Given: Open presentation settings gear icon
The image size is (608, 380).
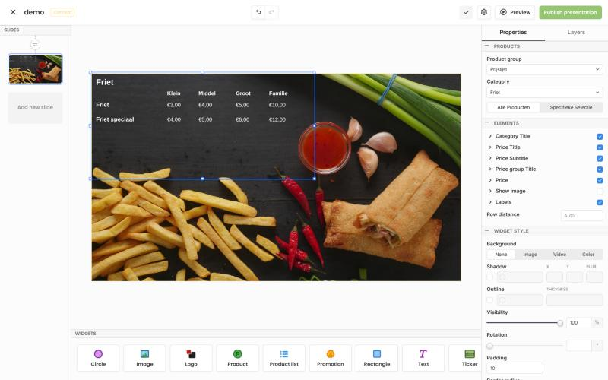Looking at the screenshot, I should pos(484,12).
